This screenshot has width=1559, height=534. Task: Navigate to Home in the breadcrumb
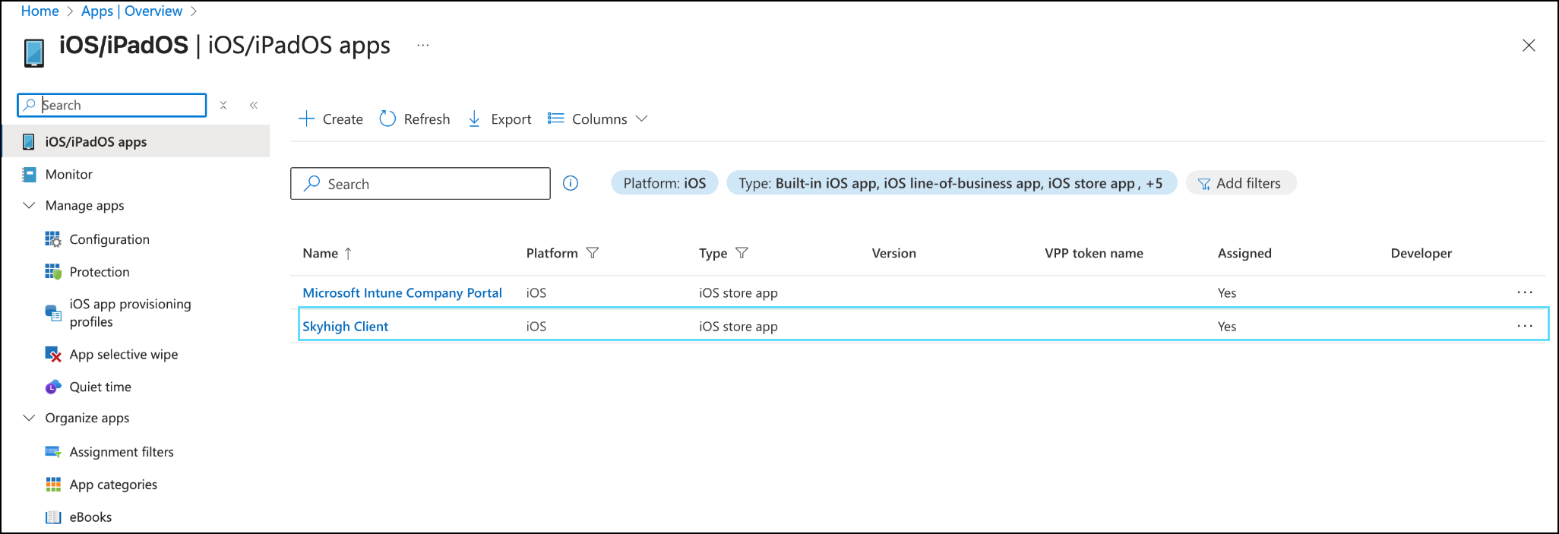coord(40,11)
